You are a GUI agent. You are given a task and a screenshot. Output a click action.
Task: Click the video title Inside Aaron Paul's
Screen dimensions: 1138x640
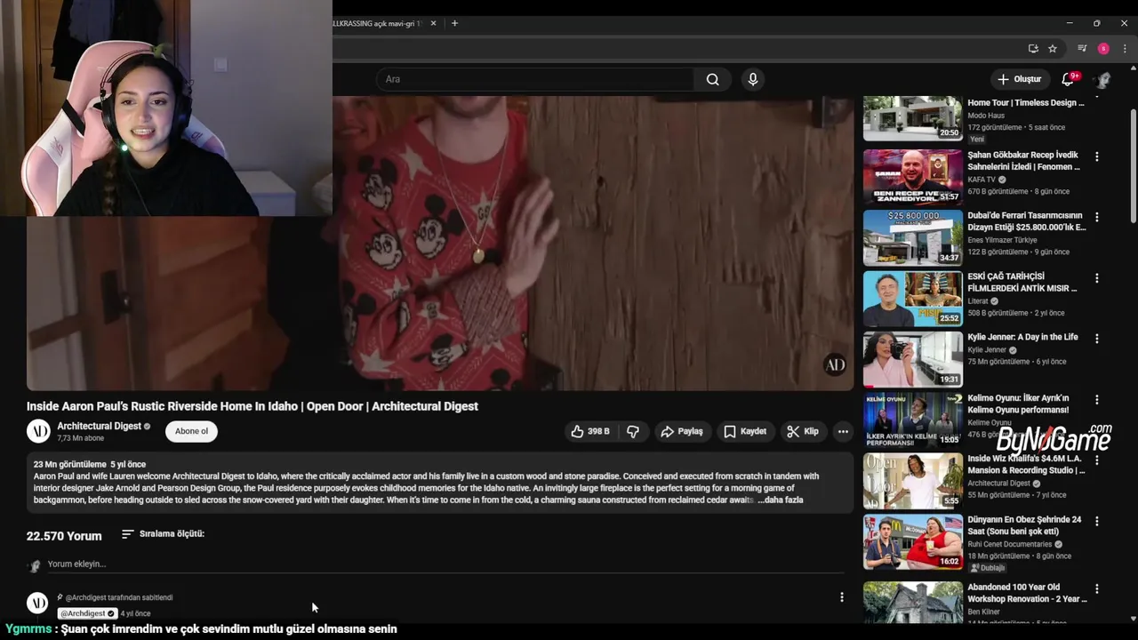(x=252, y=406)
